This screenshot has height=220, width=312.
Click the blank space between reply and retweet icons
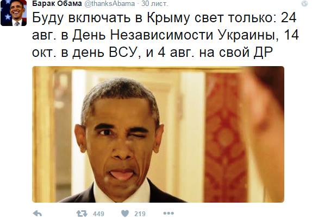[59, 213]
